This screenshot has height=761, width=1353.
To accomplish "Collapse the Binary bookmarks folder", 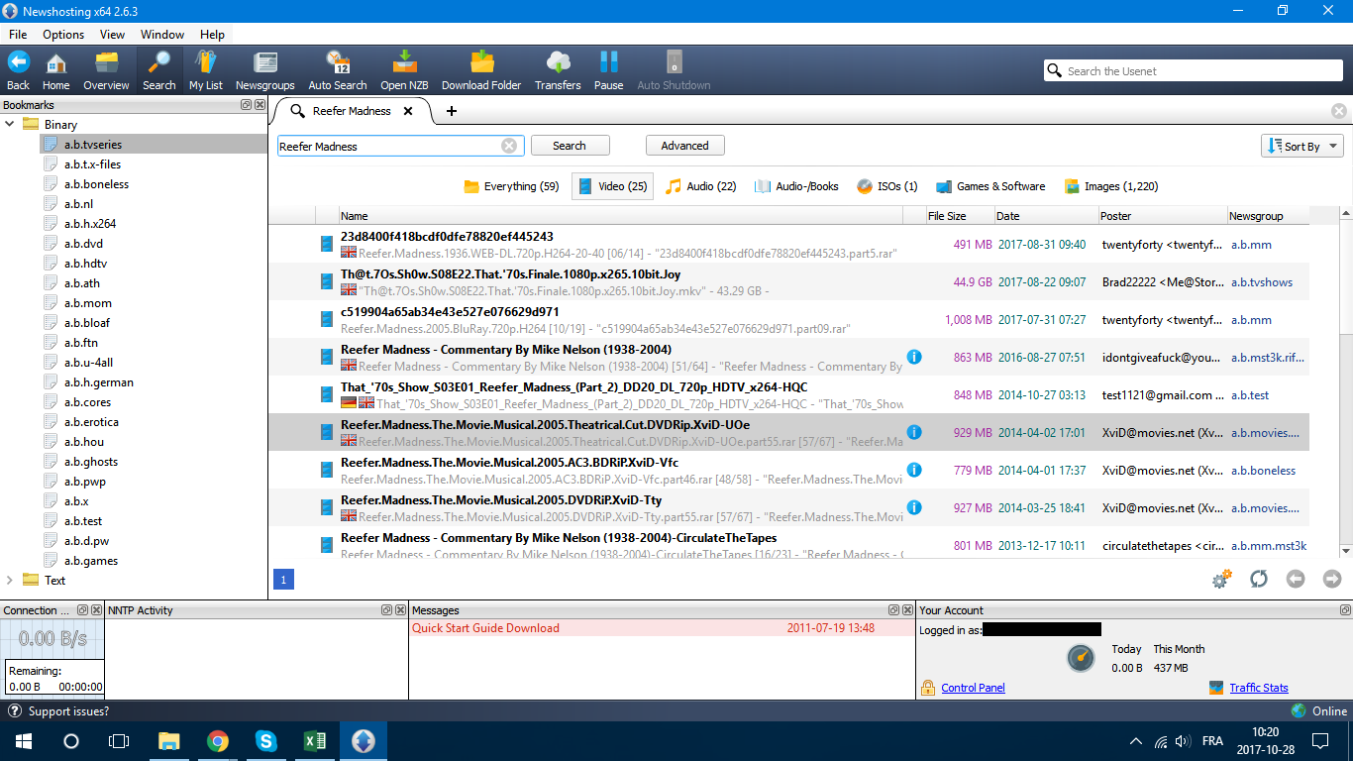I will coord(10,125).
